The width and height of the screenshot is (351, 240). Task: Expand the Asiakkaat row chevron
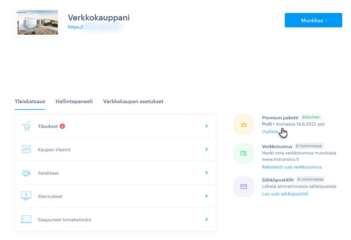coord(206,173)
